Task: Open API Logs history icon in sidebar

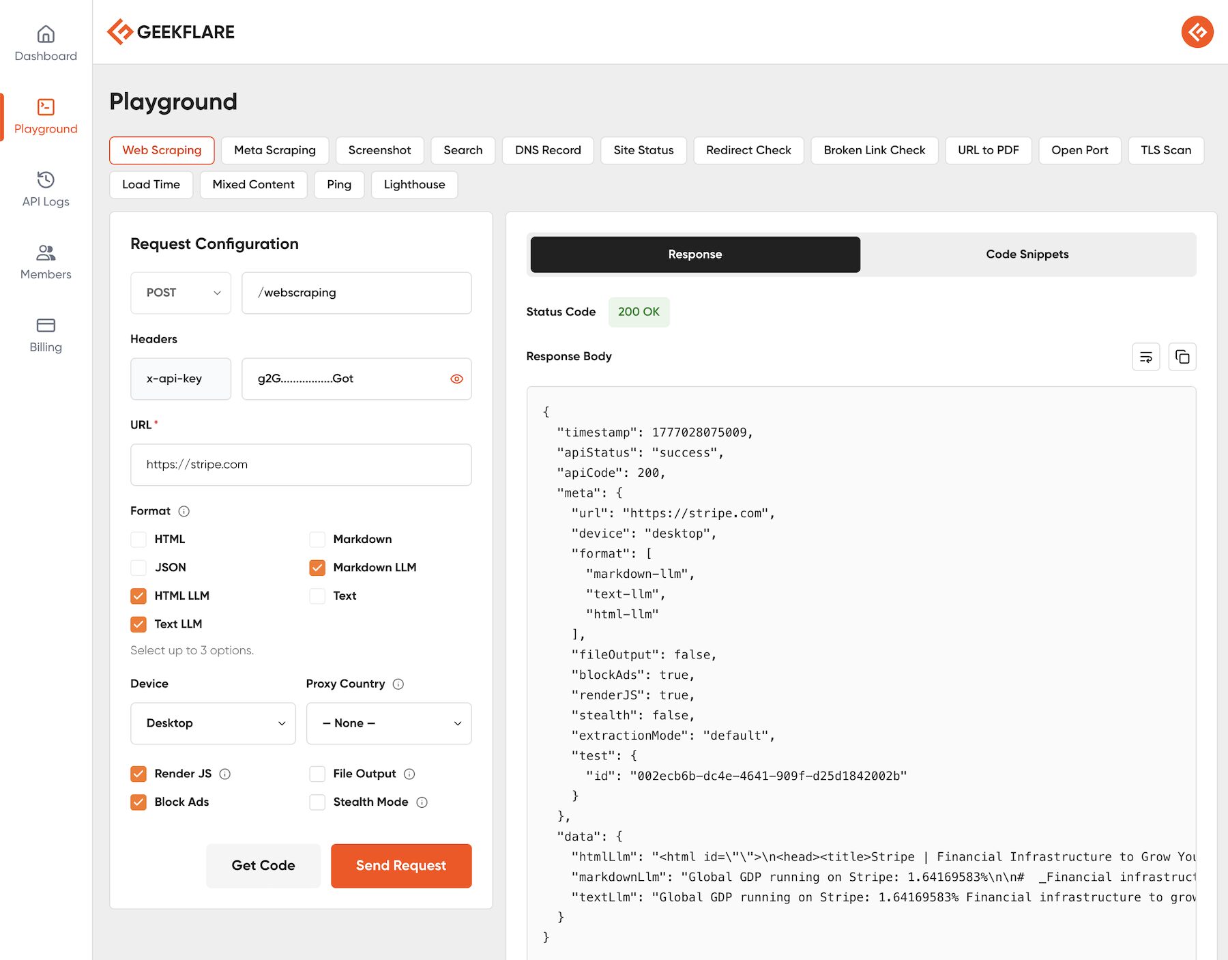Action: coord(46,179)
